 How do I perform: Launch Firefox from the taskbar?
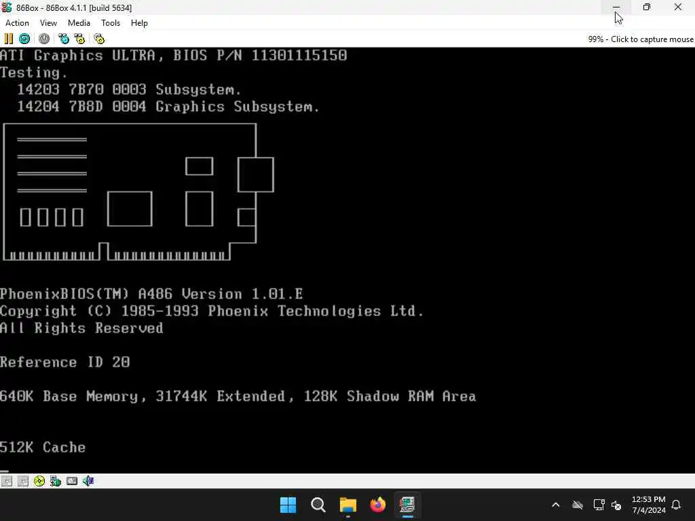[377, 505]
